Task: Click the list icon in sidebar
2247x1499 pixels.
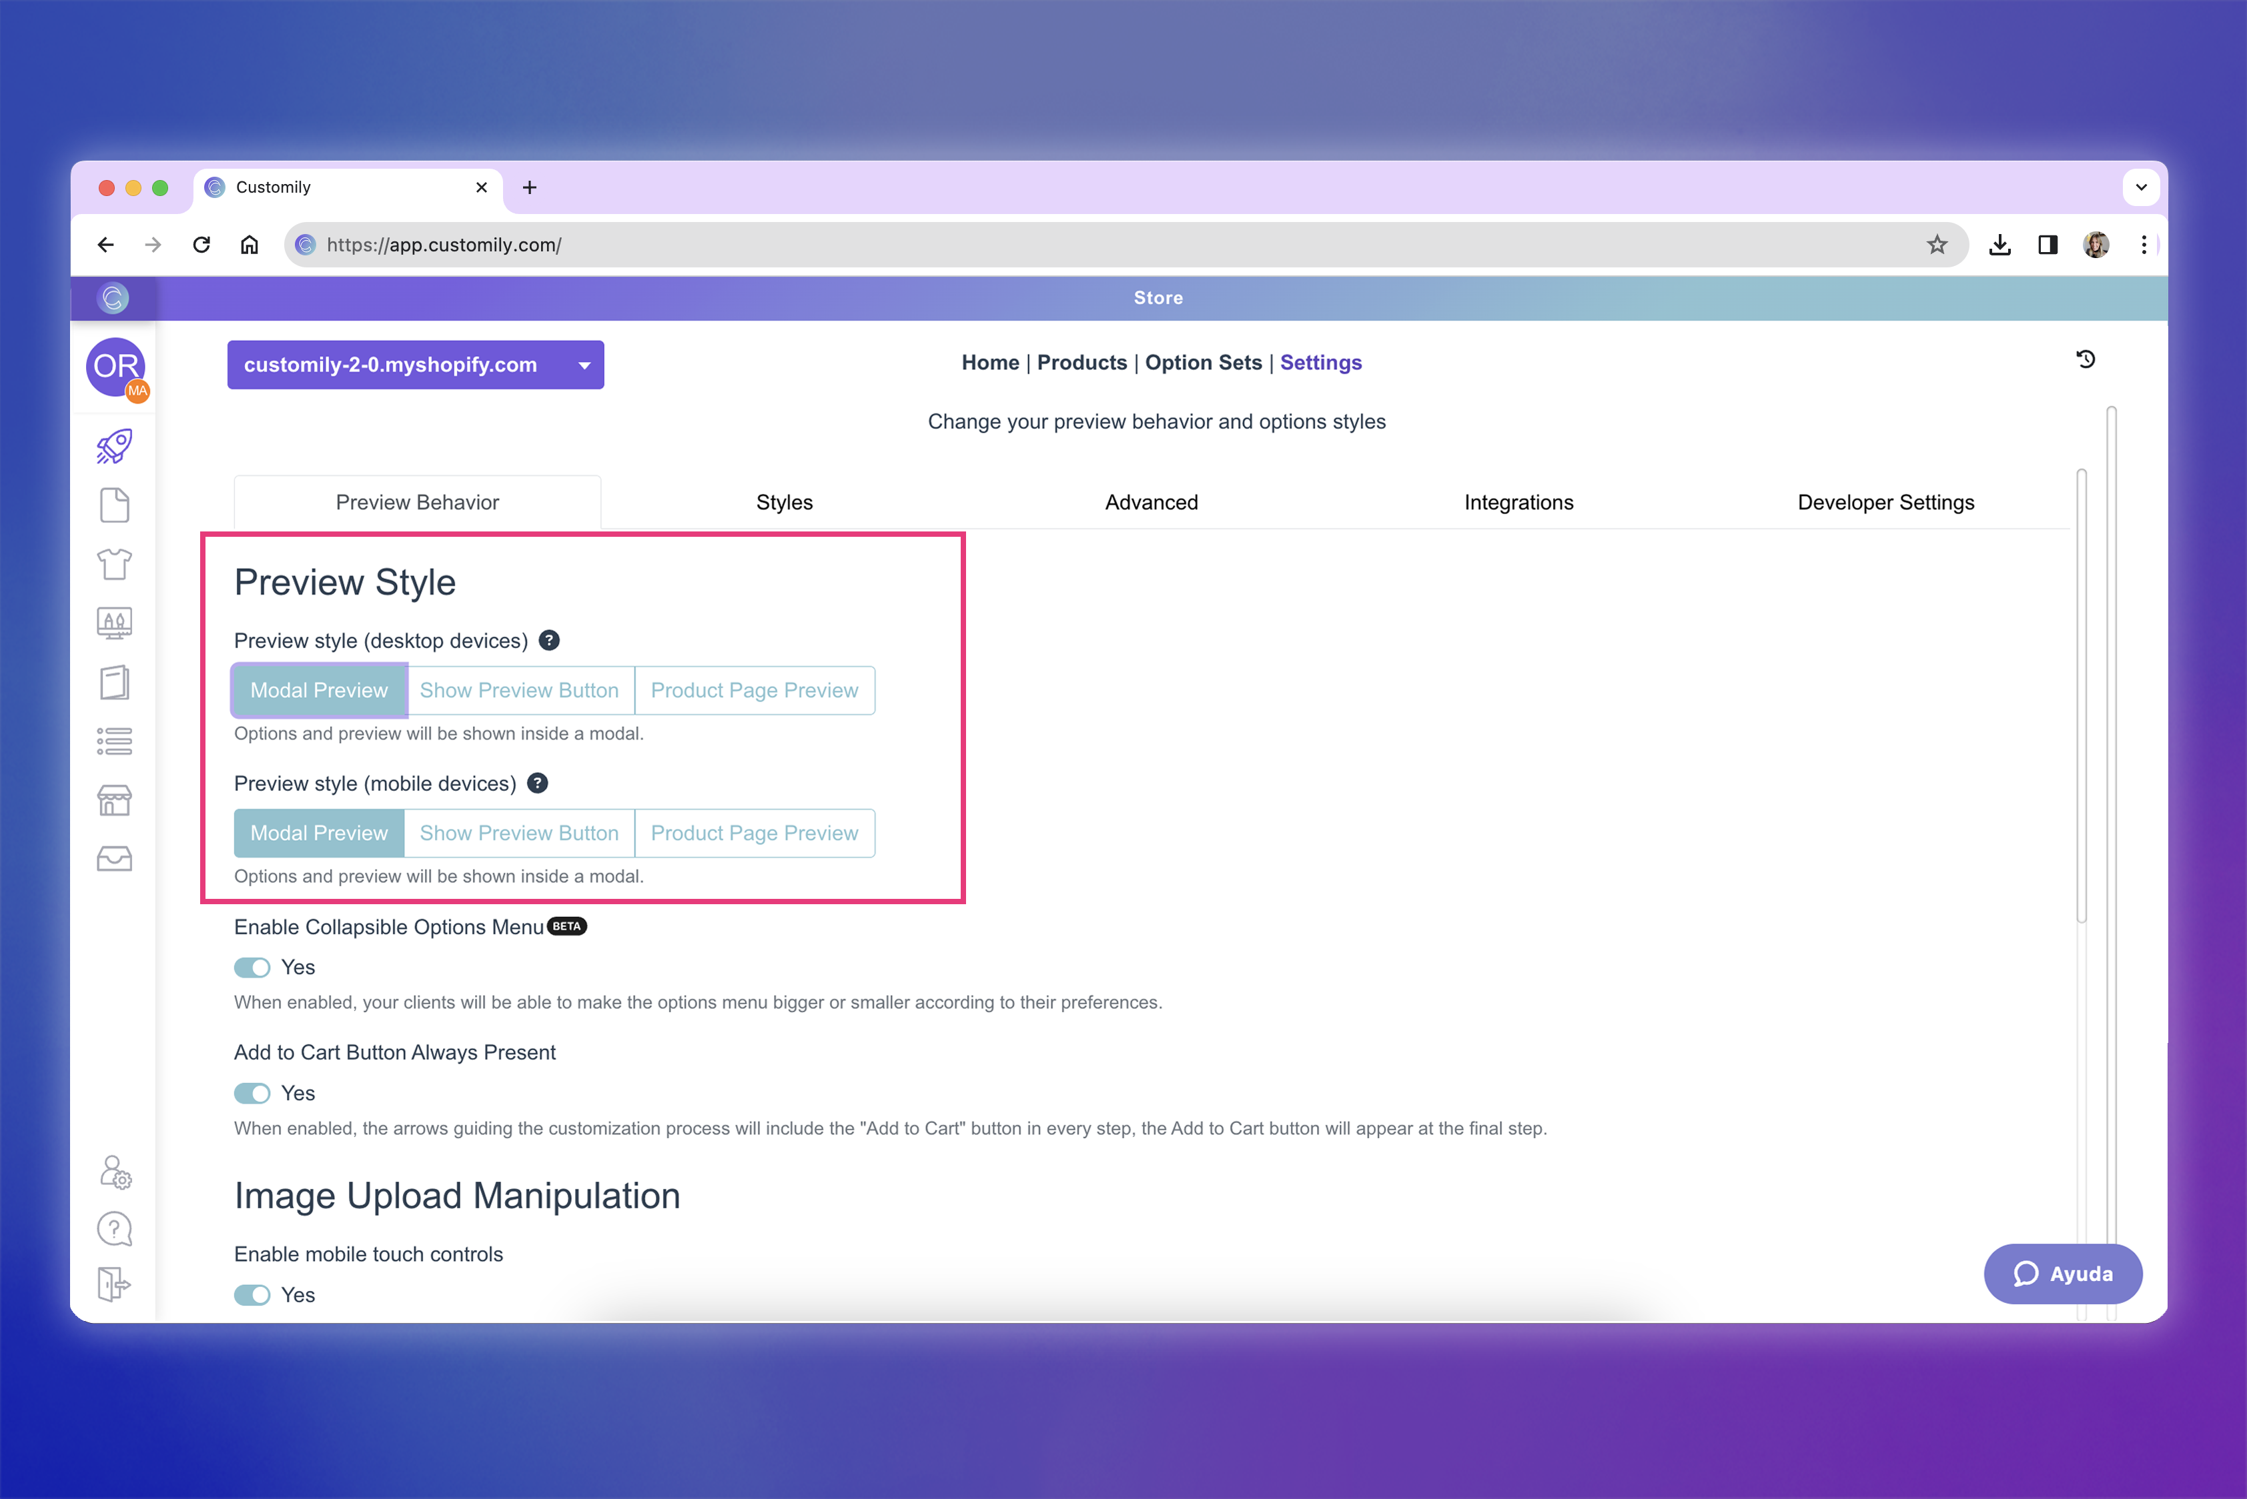Action: [x=114, y=741]
